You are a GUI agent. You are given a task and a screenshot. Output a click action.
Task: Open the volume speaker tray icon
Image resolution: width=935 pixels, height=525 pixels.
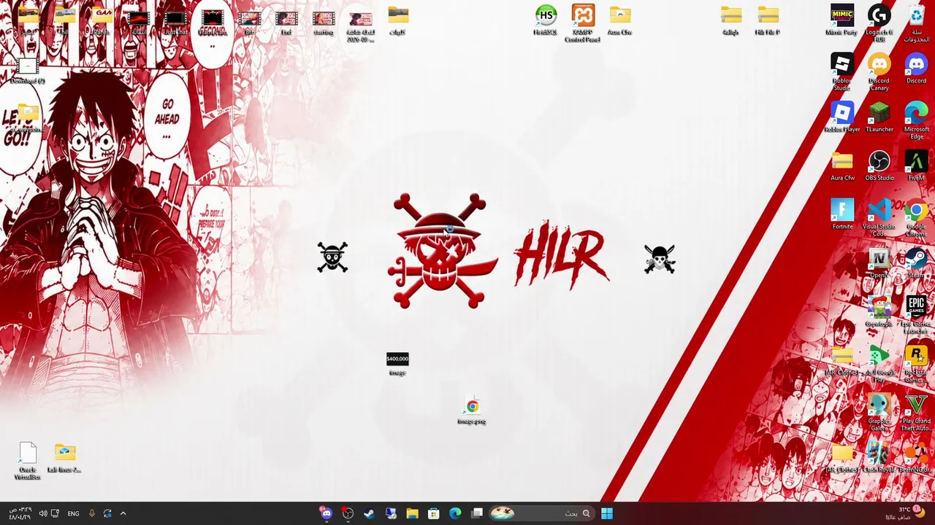tap(42, 513)
